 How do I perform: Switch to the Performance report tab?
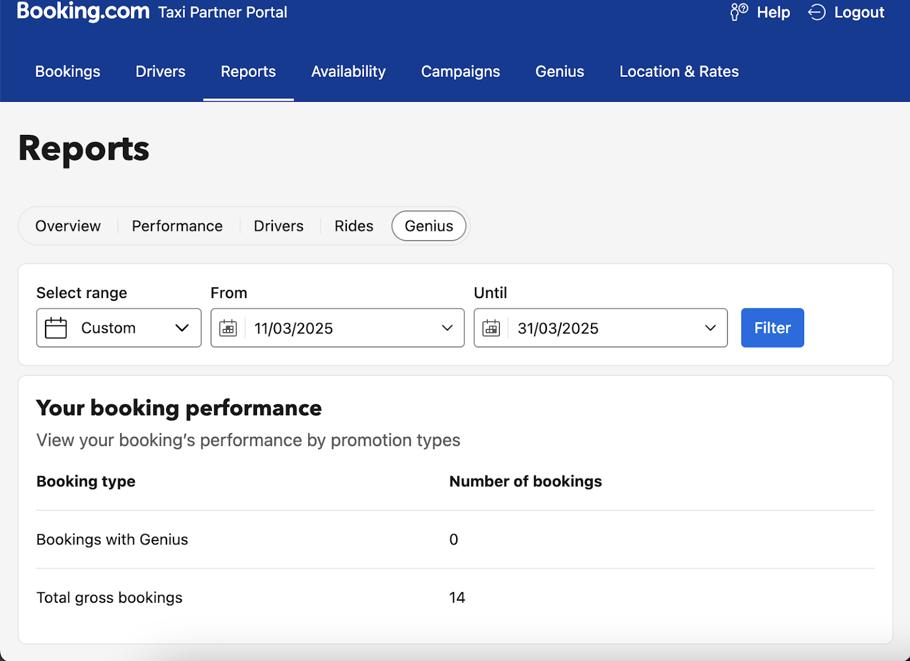pyautogui.click(x=177, y=226)
